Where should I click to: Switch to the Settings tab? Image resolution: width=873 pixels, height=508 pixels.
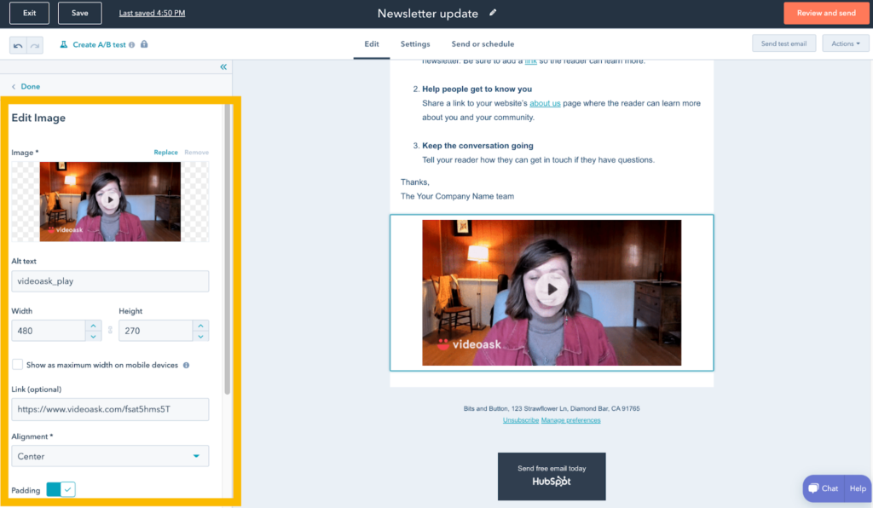tap(415, 44)
